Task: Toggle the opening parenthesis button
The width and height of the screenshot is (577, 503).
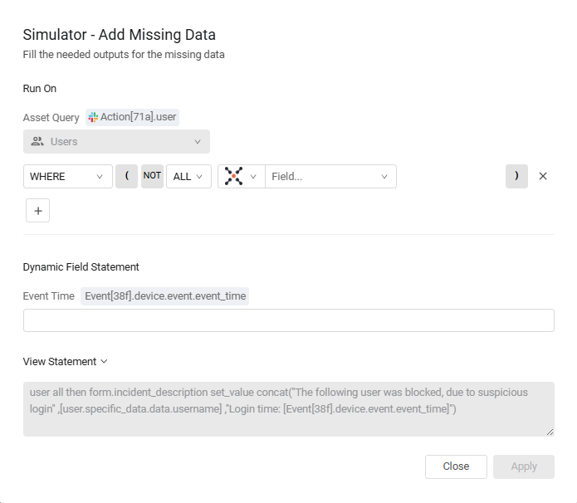Action: [126, 176]
